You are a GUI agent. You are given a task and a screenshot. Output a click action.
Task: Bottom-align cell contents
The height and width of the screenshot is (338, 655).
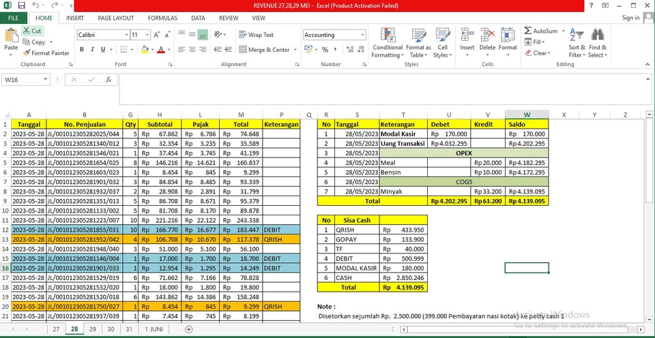click(x=203, y=34)
